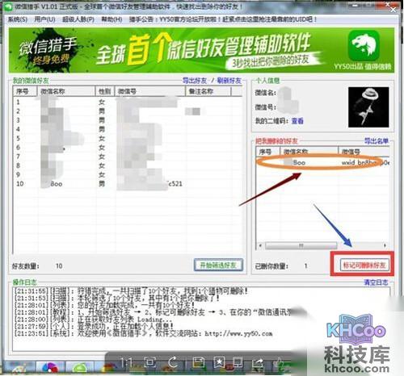The width and height of the screenshot is (404, 376).
Task: Click scrollbar left arrow in deleted-friends list
Action: (x=260, y=245)
